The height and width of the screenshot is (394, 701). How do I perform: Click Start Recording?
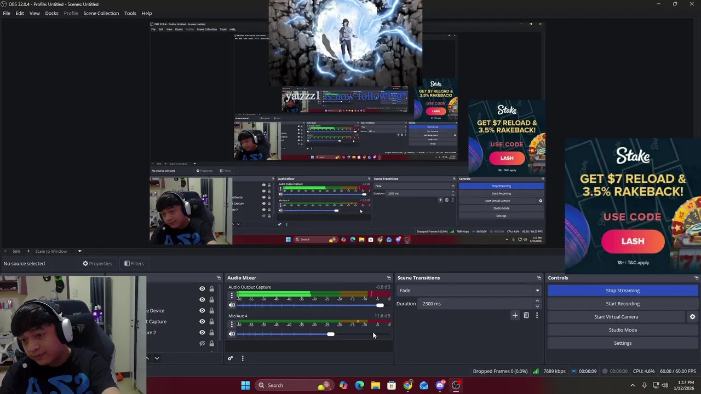[x=623, y=304]
